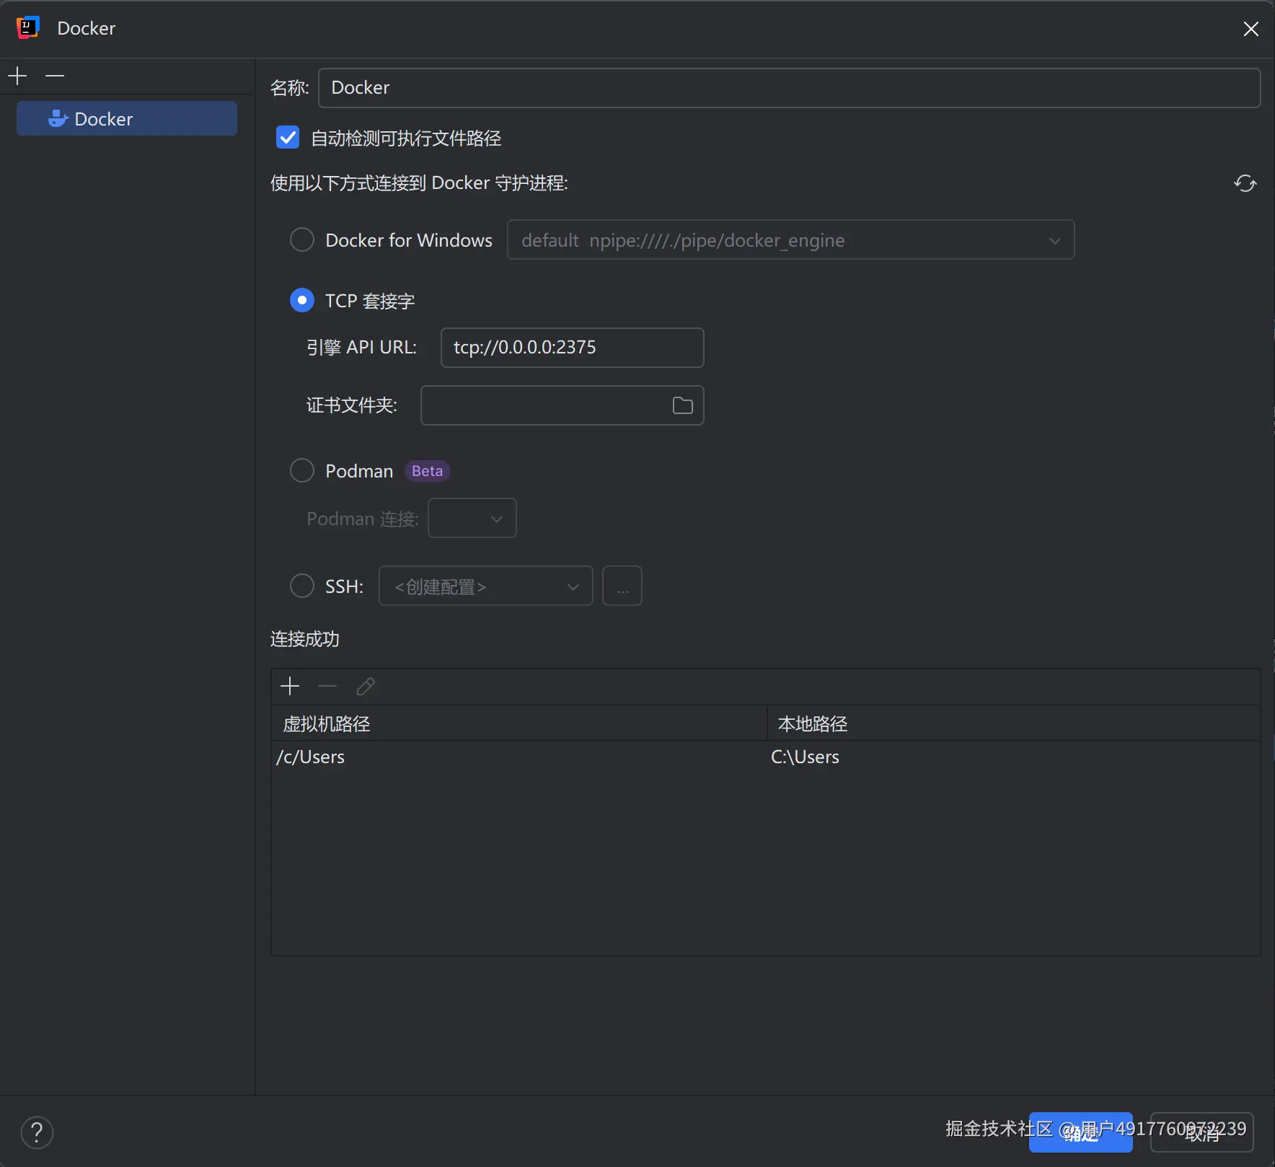Image resolution: width=1275 pixels, height=1167 pixels.
Task: Edit the selected path mapping
Action: [366, 686]
